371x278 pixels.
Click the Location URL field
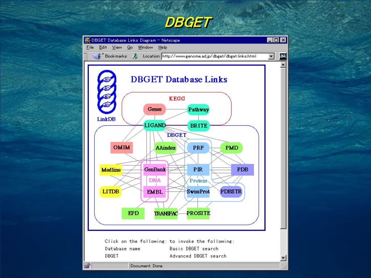(215, 56)
